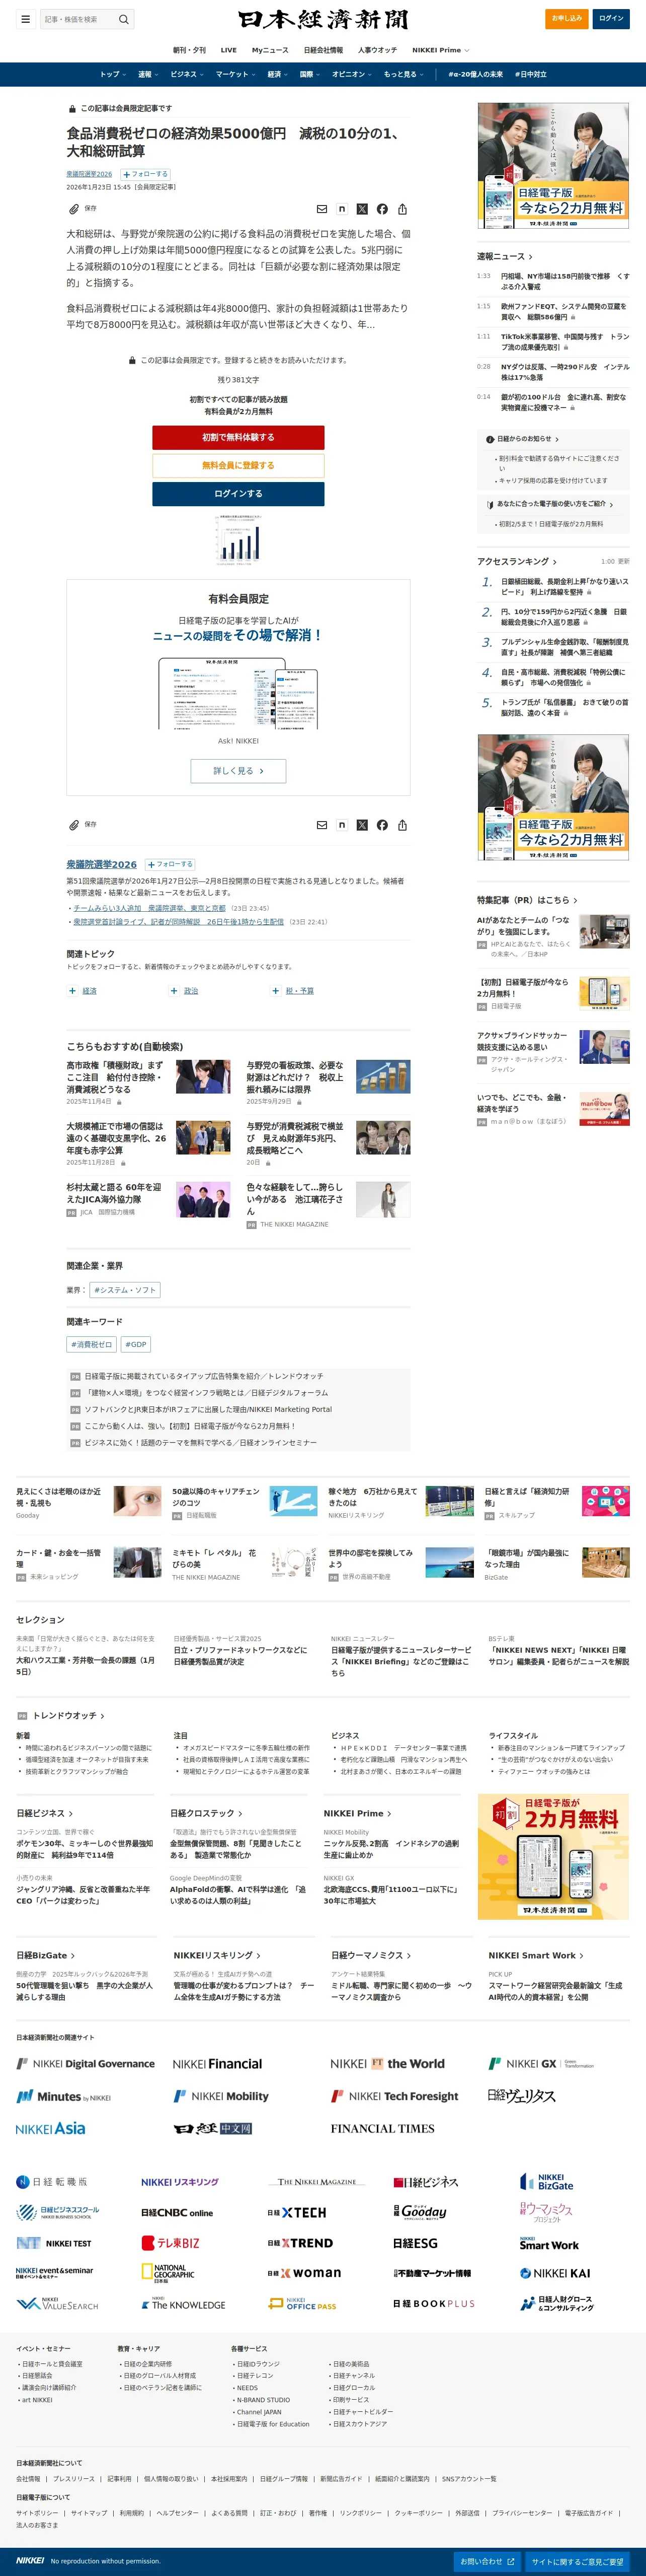The image size is (646, 2576).
Task: Open the 日経転職版 logo
Action: click(52, 2182)
